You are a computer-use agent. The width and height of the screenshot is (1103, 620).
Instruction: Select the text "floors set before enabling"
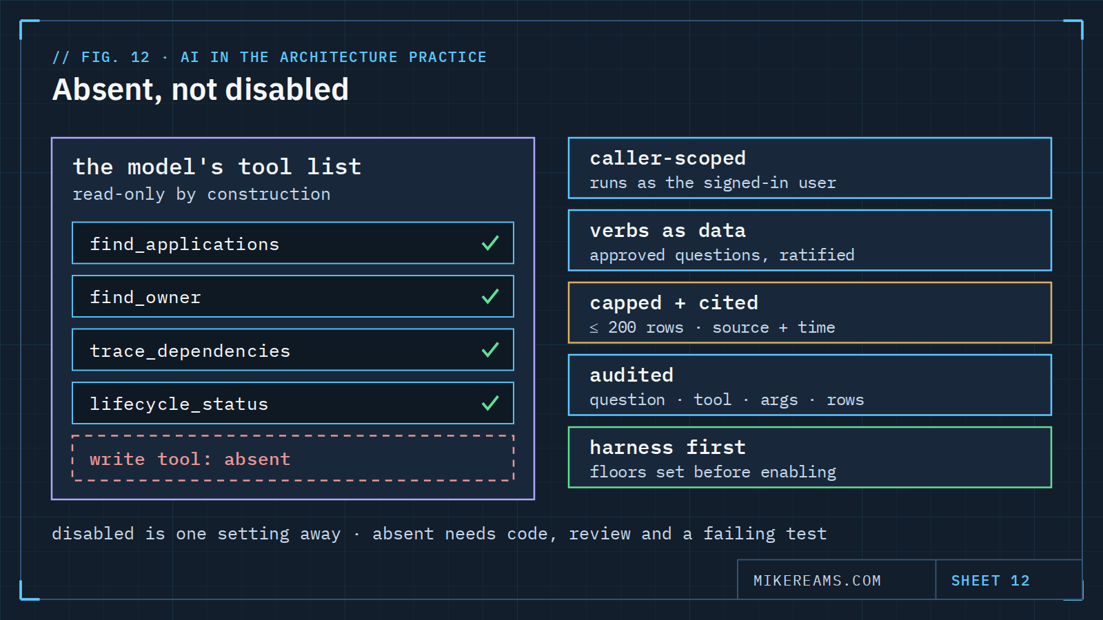tap(713, 473)
